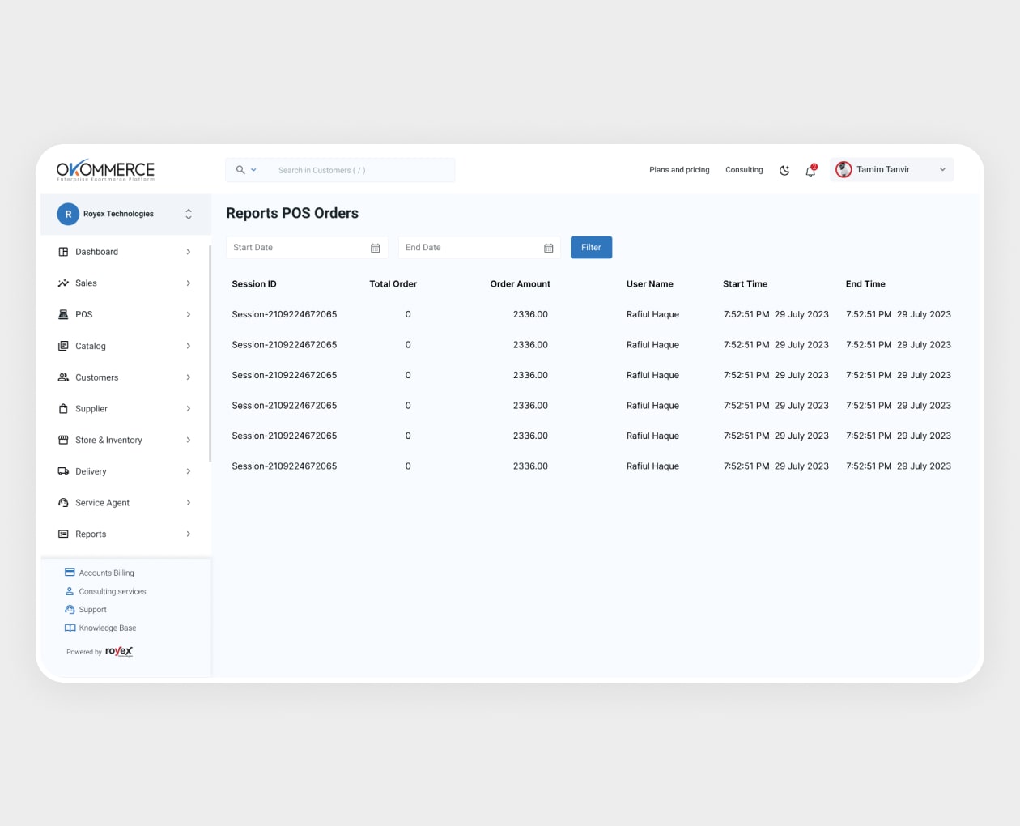Click the Supplier bag icon
Image resolution: width=1020 pixels, height=826 pixels.
point(63,409)
